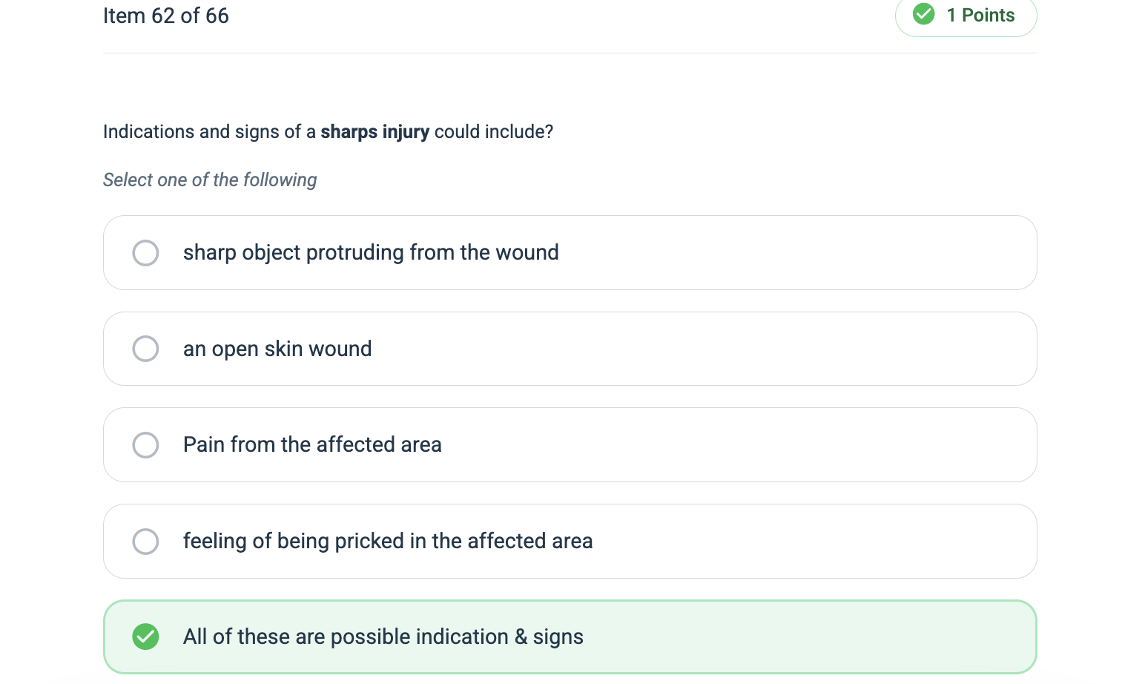Viewport: 1145px width, 684px height.
Task: Choose radio for pain from affected area
Action: click(x=145, y=445)
